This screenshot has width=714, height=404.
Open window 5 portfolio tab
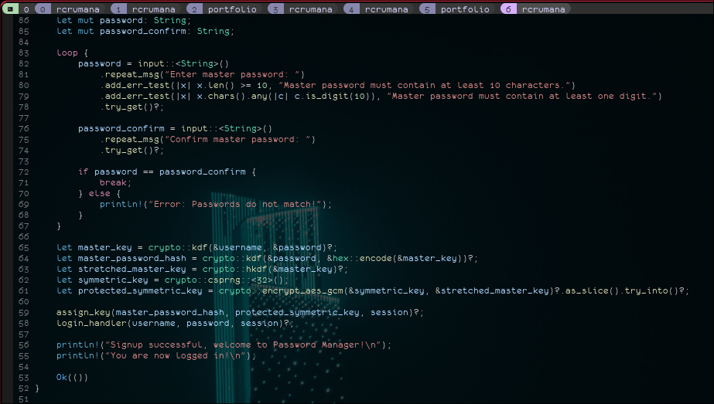456,8
